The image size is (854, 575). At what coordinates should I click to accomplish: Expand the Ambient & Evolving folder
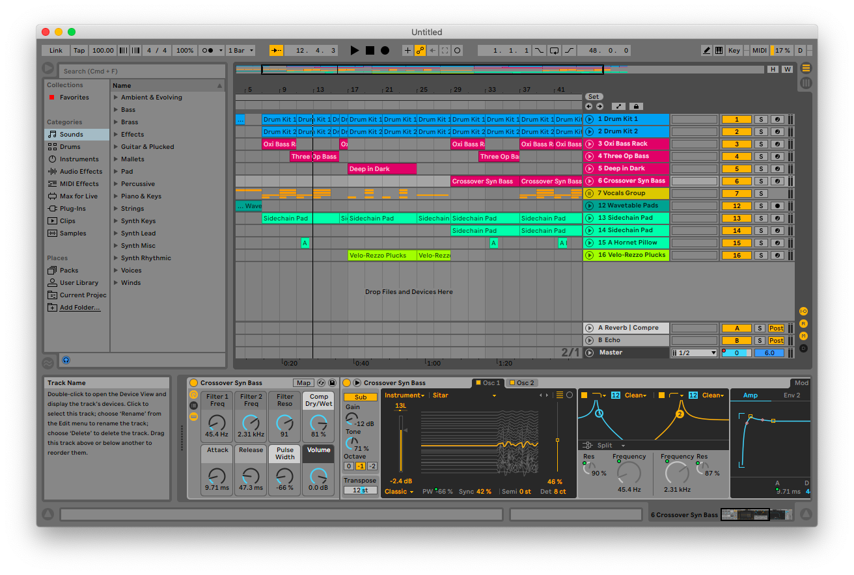[116, 98]
